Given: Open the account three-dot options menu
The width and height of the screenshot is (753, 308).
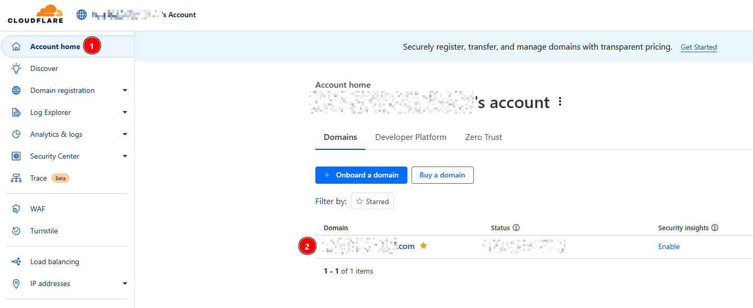Looking at the screenshot, I should [560, 102].
